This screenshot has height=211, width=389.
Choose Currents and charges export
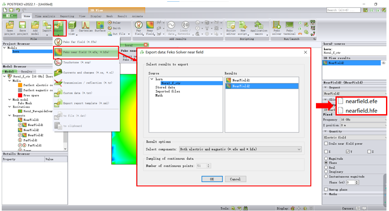(86, 73)
